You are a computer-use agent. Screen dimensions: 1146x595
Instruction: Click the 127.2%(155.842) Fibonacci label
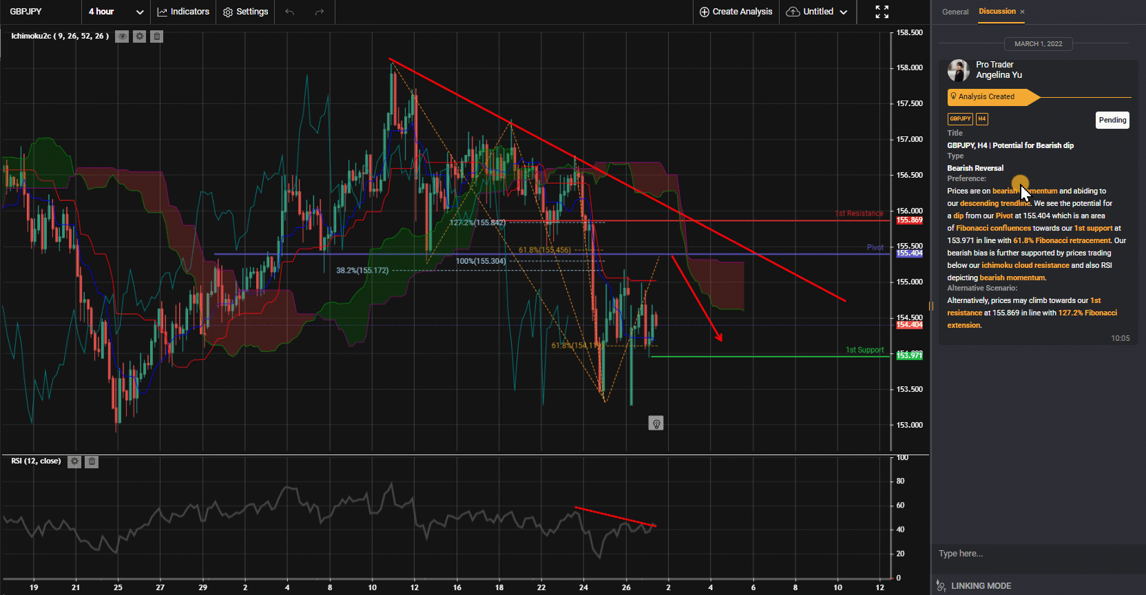tap(477, 222)
